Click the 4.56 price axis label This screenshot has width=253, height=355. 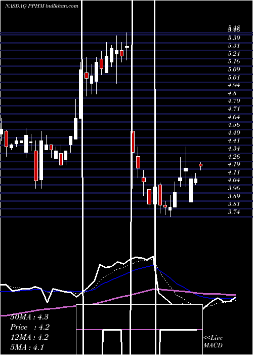tap(234, 125)
